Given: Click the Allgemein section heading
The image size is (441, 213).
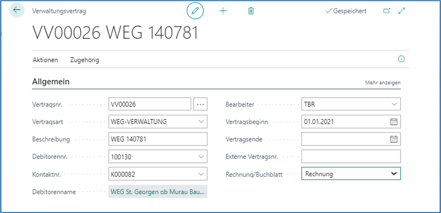Looking at the screenshot, I should pyautogui.click(x=51, y=82).
